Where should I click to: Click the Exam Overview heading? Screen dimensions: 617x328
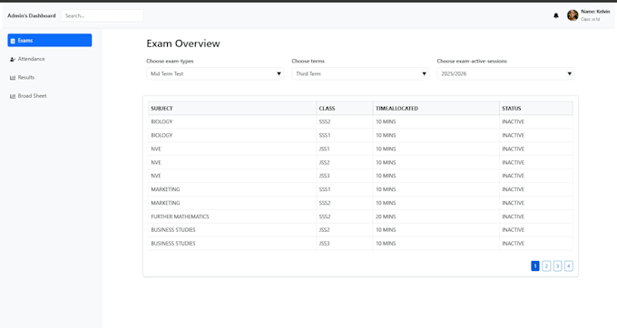click(x=183, y=43)
